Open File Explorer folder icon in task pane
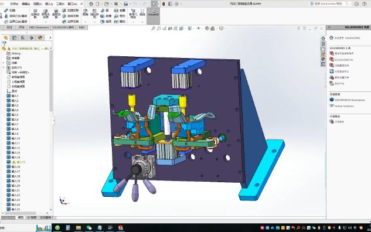This screenshot has width=371, height=232. [x=323, y=49]
